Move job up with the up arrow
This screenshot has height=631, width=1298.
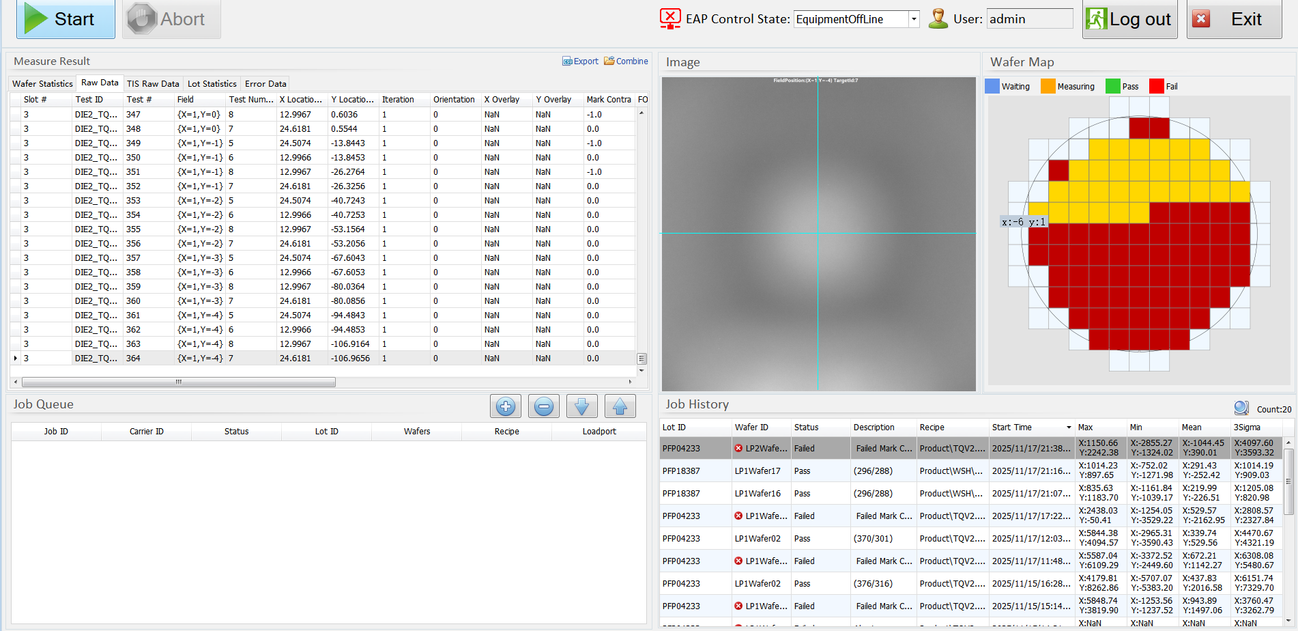click(x=620, y=406)
